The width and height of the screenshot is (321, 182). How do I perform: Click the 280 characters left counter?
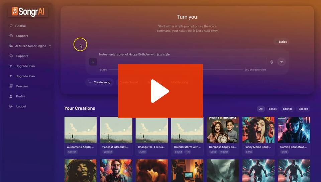pos(255,70)
